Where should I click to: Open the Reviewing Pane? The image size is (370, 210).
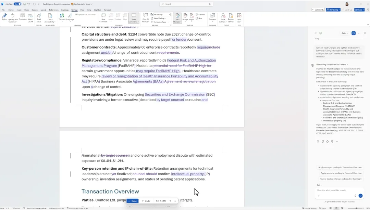click(x=158, y=22)
